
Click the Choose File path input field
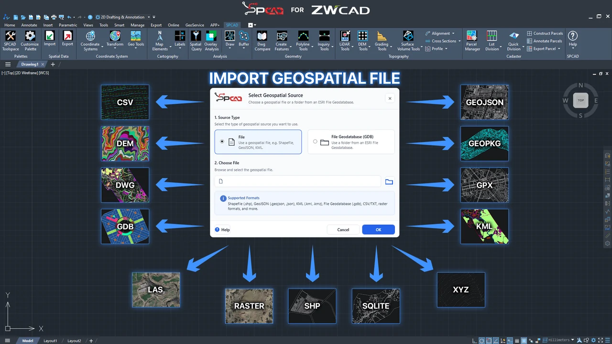[x=298, y=182]
